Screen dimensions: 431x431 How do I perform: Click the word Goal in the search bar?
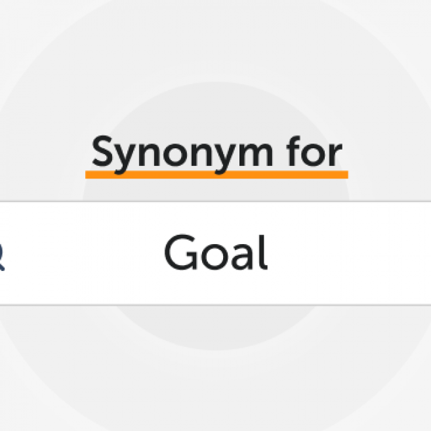pos(215,254)
